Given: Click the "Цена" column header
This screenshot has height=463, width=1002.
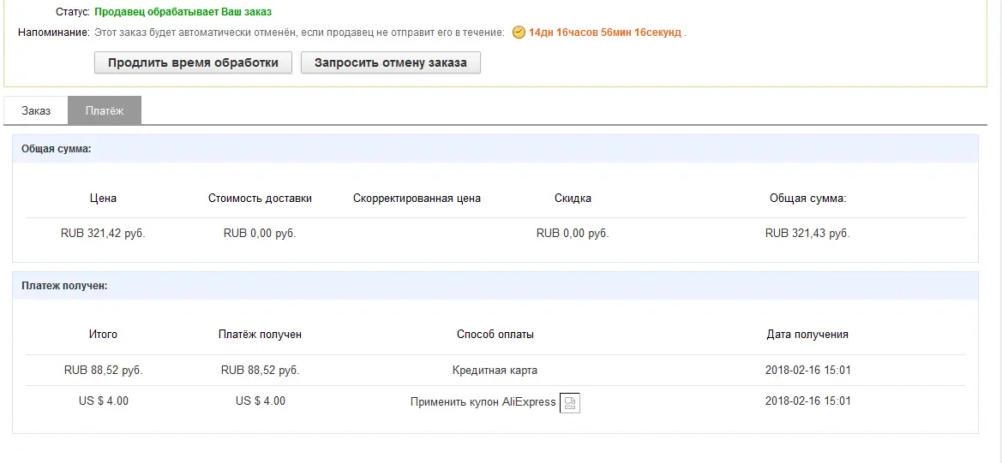Looking at the screenshot, I should click(103, 199).
